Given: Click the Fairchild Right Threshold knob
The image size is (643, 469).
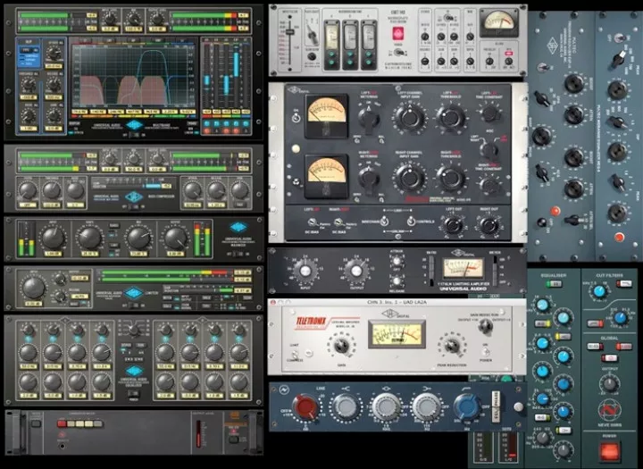Looking at the screenshot, I should [451, 178].
